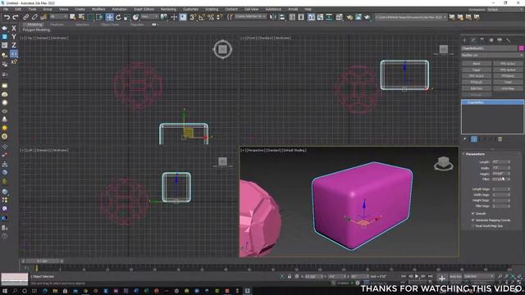Open the Edit menu

tap(18, 9)
